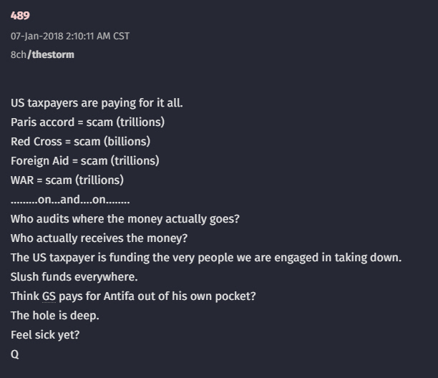Click the "on...and....on" dotted line
The width and height of the screenshot is (438, 378).
point(69,199)
